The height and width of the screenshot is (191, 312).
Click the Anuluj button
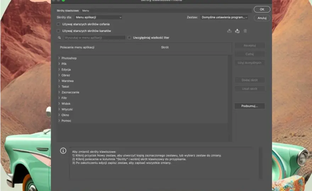click(x=262, y=18)
